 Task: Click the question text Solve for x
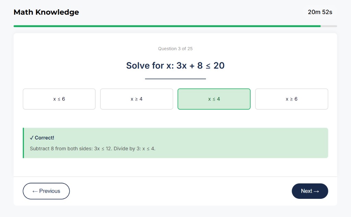(x=175, y=65)
